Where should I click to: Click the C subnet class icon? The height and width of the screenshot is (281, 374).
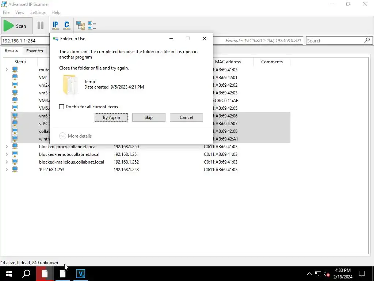pos(67,25)
